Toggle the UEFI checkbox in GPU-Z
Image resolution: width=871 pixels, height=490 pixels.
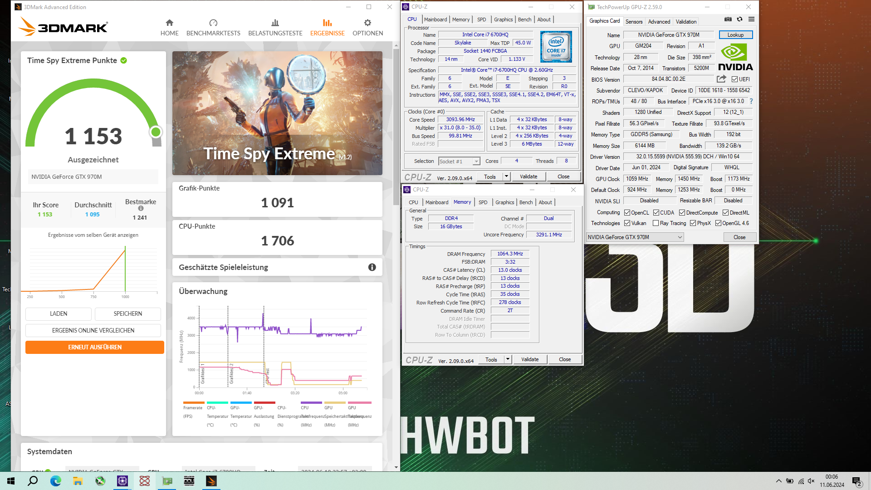click(x=734, y=79)
